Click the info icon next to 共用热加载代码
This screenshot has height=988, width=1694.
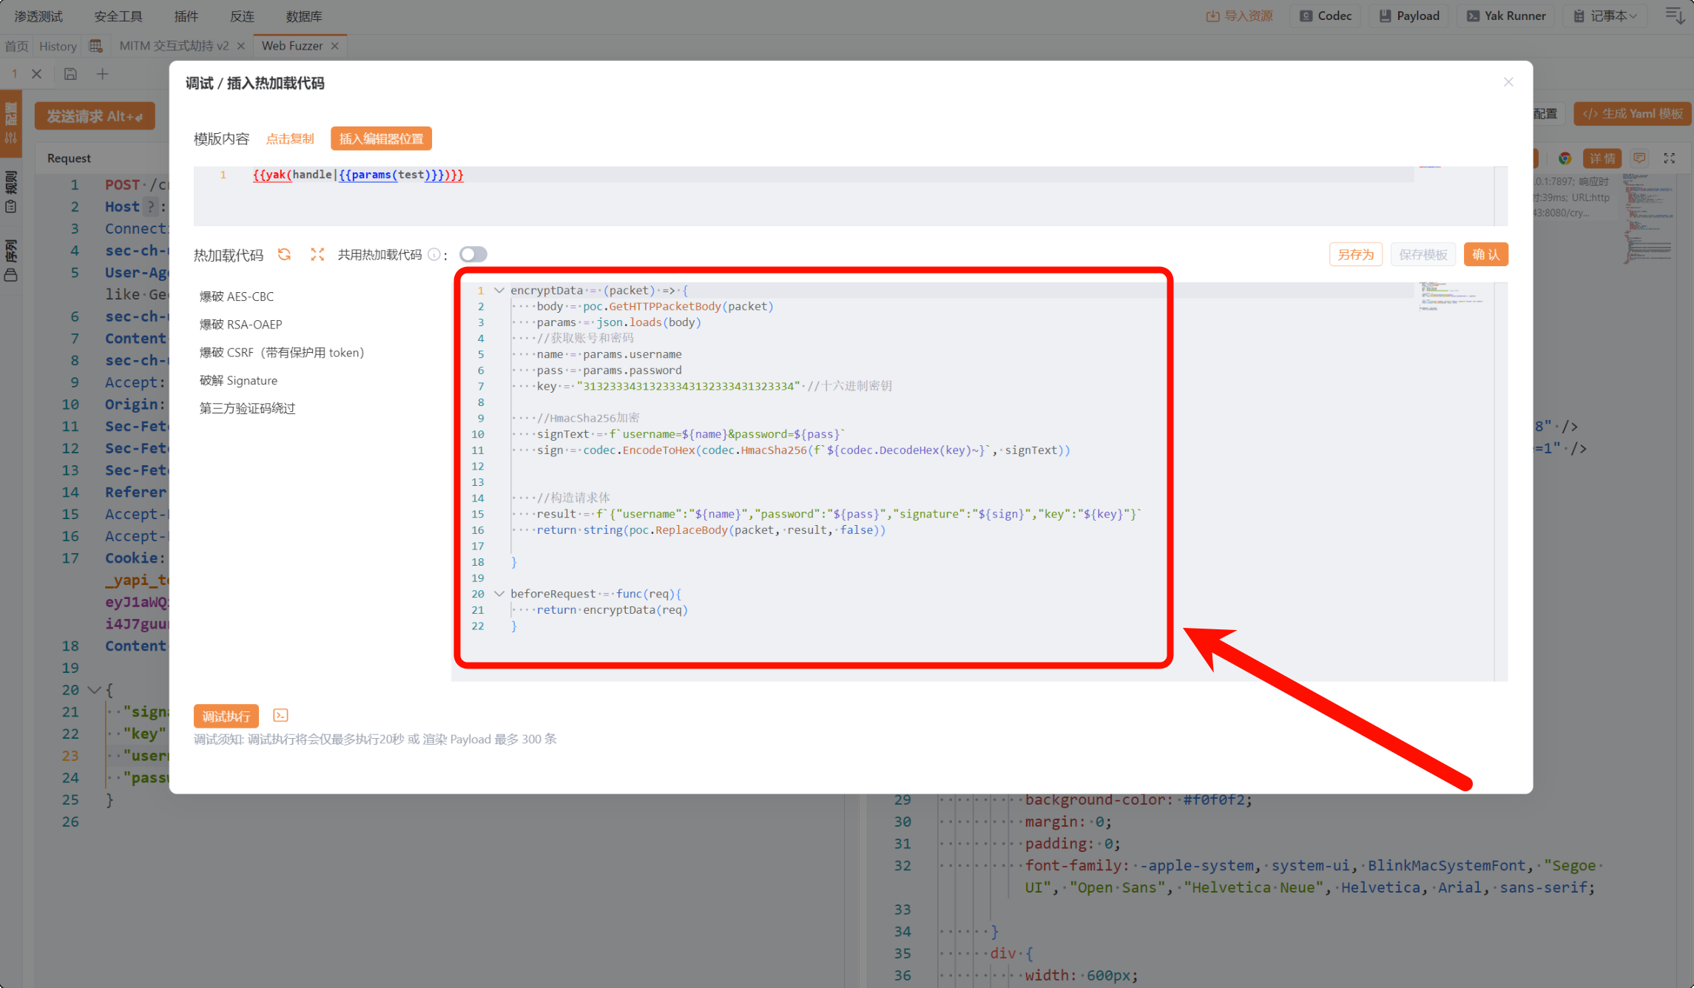tap(434, 254)
